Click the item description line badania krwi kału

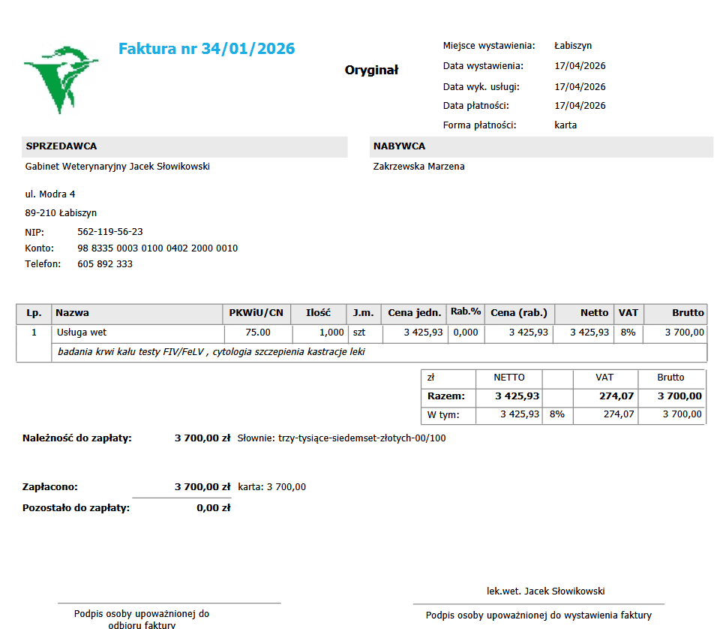click(x=211, y=352)
